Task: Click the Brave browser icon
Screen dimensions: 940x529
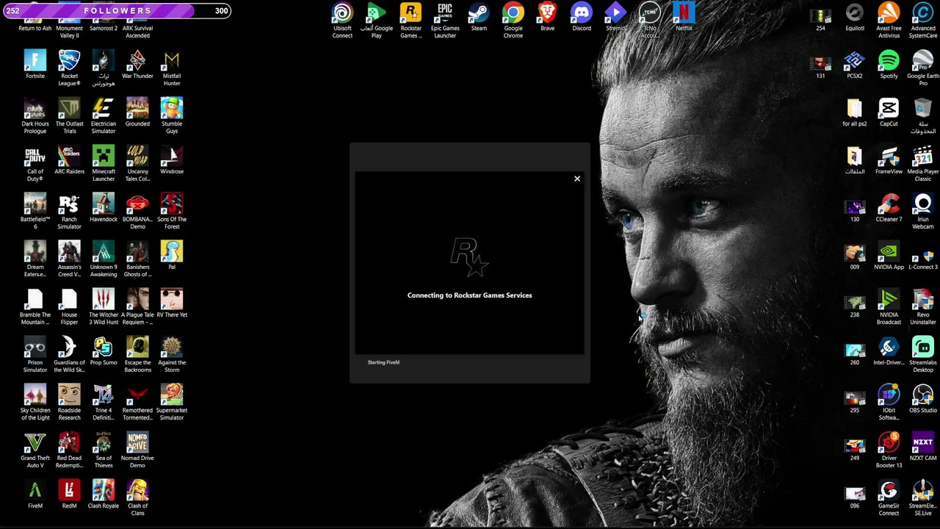Action: (547, 17)
